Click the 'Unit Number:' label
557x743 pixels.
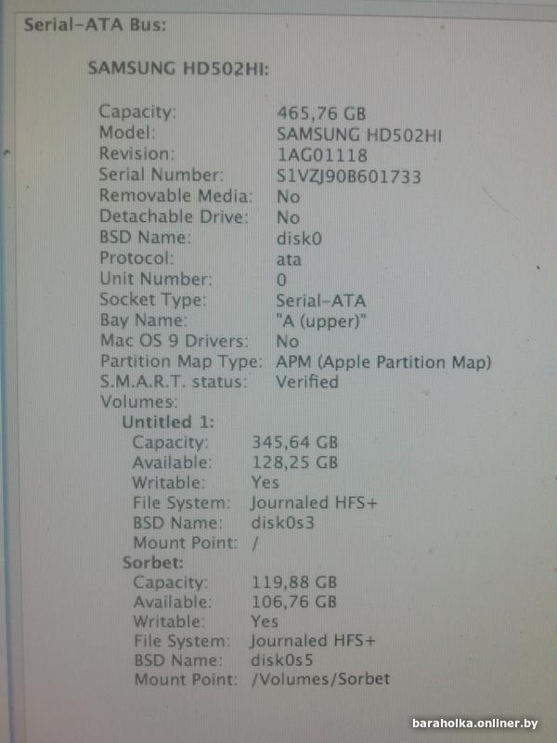pyautogui.click(x=156, y=280)
